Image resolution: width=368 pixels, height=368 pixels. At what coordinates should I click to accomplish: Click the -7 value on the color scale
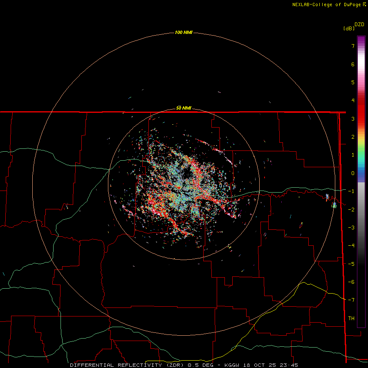tap(351, 300)
